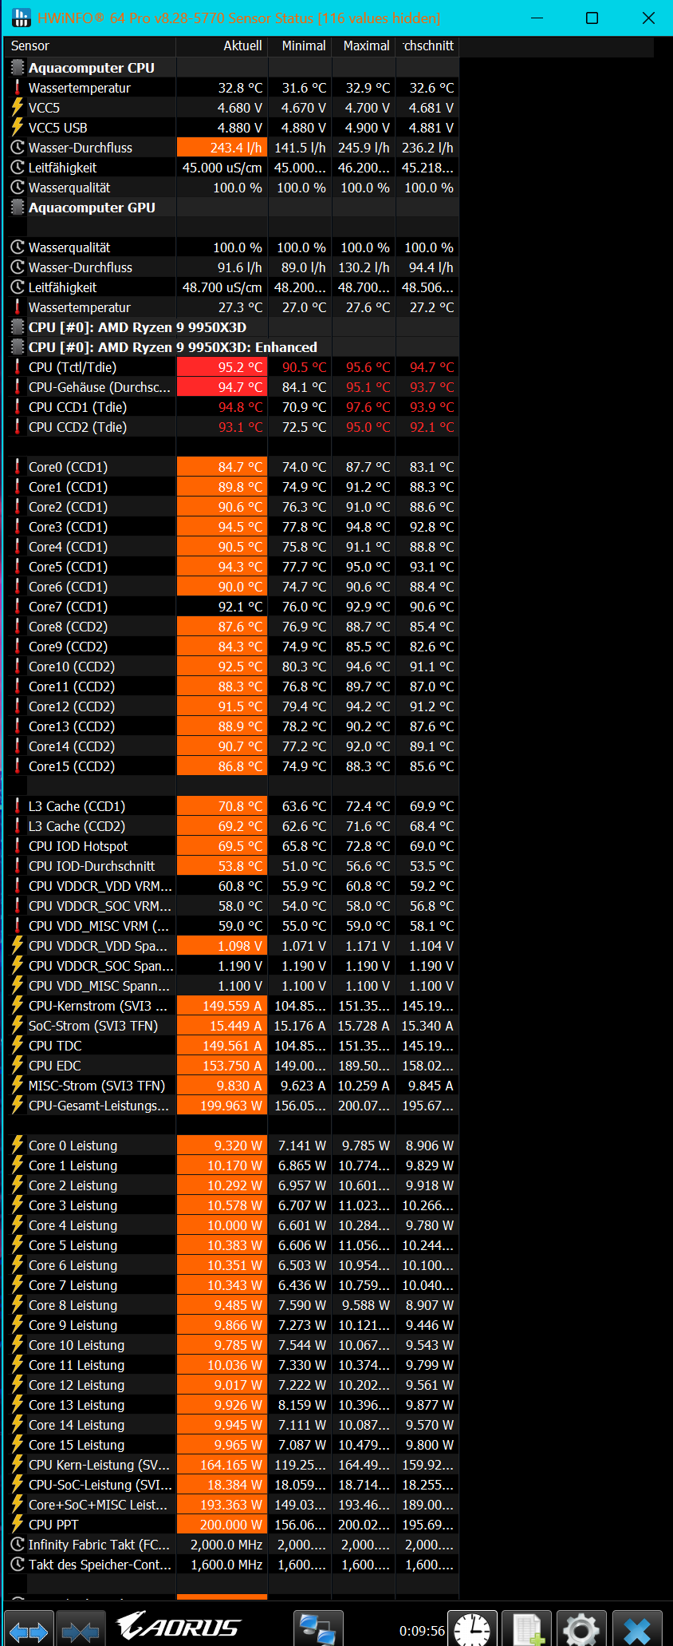Select the Core 5 Leistung row
The image size is (673, 1646).
[232, 1245]
